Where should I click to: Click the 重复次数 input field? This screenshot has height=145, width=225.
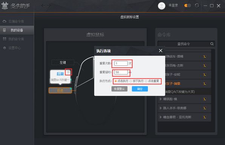point(121,63)
